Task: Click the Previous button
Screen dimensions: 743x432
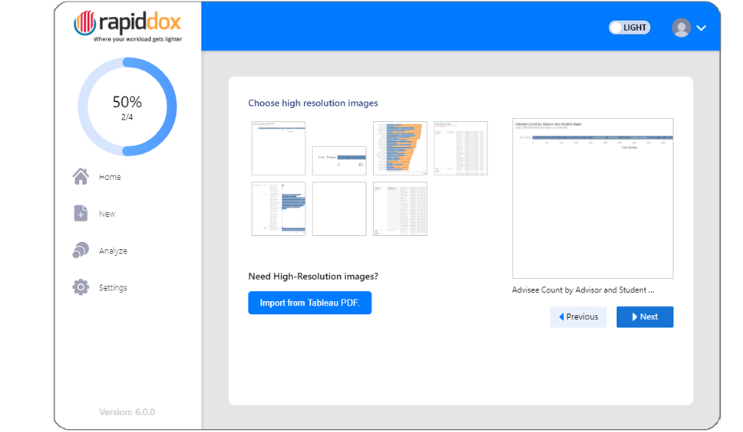Action: 578,316
